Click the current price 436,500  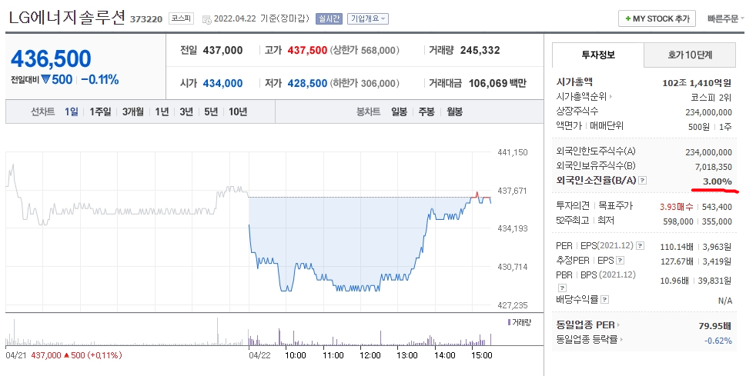click(51, 58)
